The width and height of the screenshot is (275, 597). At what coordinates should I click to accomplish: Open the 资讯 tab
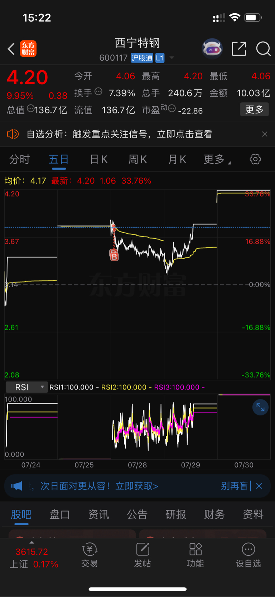tap(98, 515)
